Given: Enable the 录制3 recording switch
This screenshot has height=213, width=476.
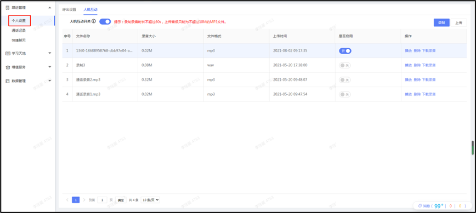Looking at the screenshot, I should (x=345, y=65).
